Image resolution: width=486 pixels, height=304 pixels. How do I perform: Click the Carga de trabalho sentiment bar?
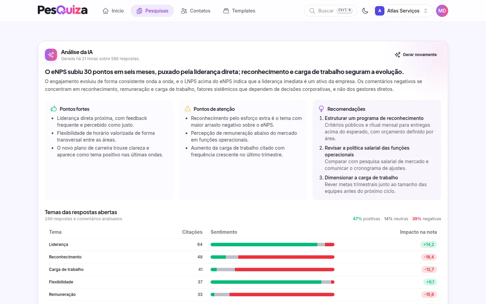click(x=272, y=270)
